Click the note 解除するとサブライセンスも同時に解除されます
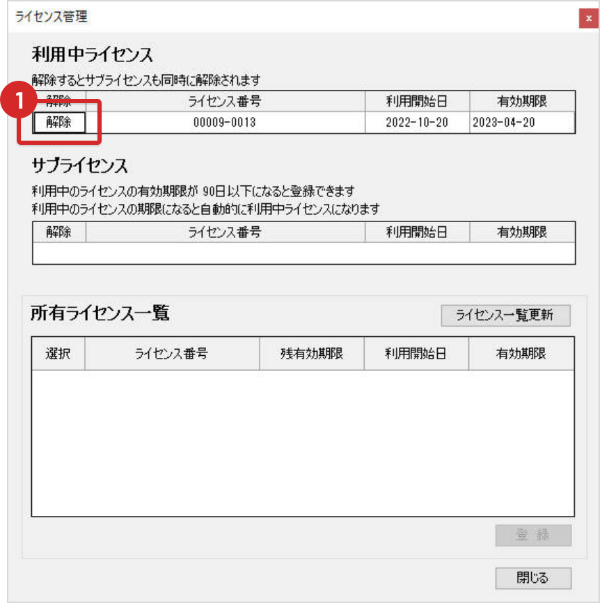This screenshot has height=603, width=600. coord(146,80)
